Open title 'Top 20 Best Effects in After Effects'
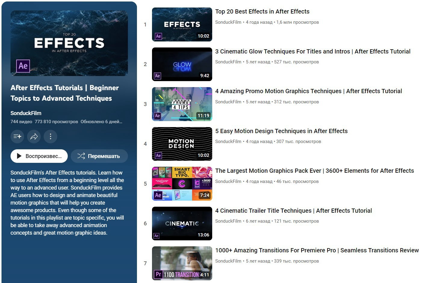 [262, 11]
